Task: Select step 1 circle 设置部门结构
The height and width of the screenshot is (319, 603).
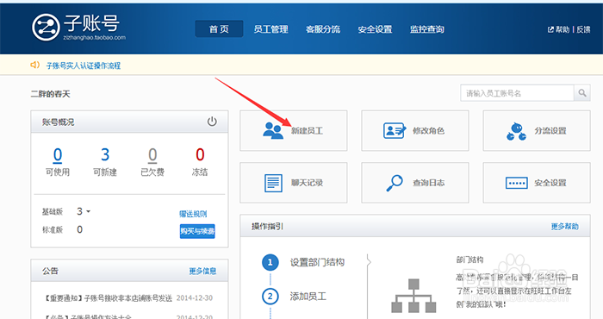Action: 270,262
